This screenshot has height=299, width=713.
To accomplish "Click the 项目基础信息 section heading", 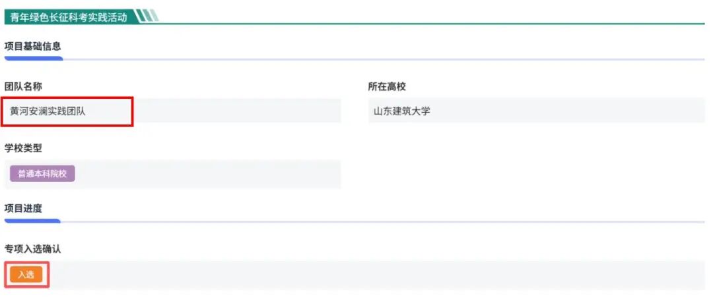I will (33, 46).
